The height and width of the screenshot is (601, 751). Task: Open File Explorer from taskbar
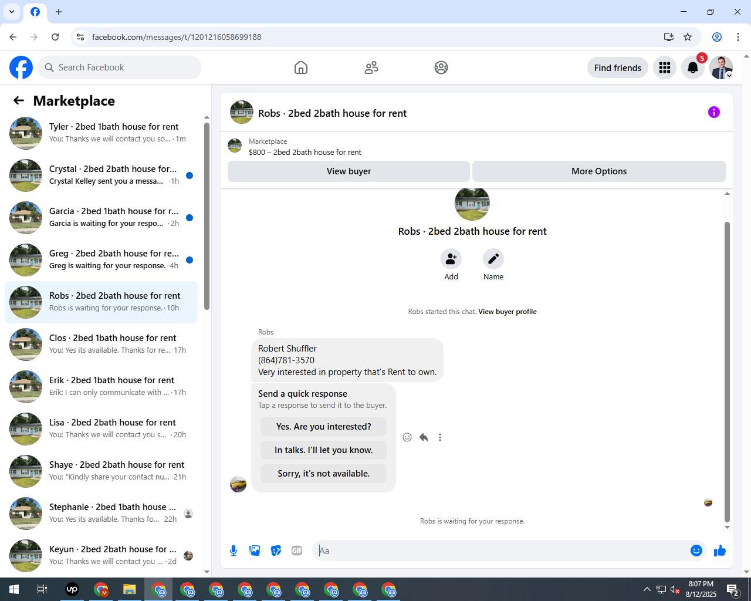(x=130, y=589)
